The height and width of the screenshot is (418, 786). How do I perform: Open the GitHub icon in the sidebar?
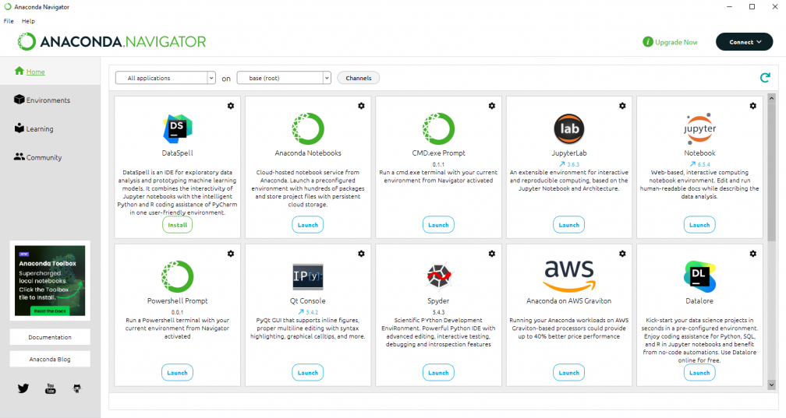(76, 388)
